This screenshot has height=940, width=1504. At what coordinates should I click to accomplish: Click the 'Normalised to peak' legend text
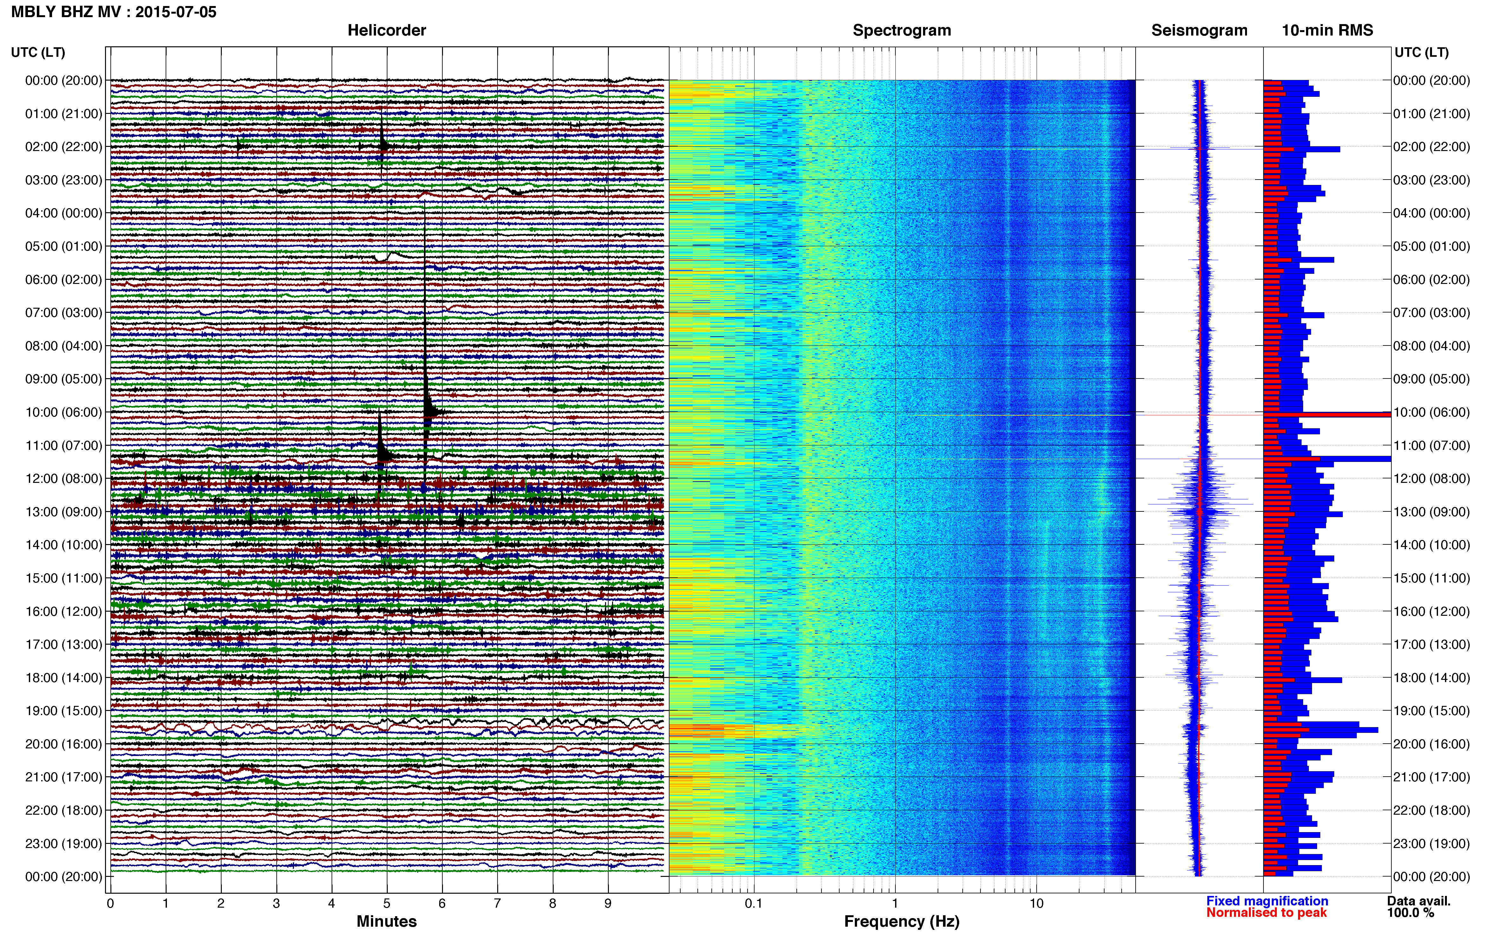click(x=1266, y=913)
